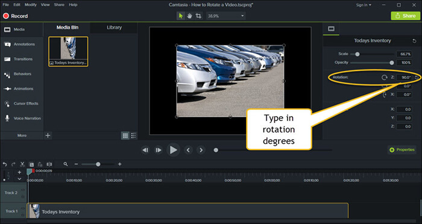Open the canvas zoom 38.9% dropdown
Viewport: 422px width, 224px height.
(x=226, y=16)
